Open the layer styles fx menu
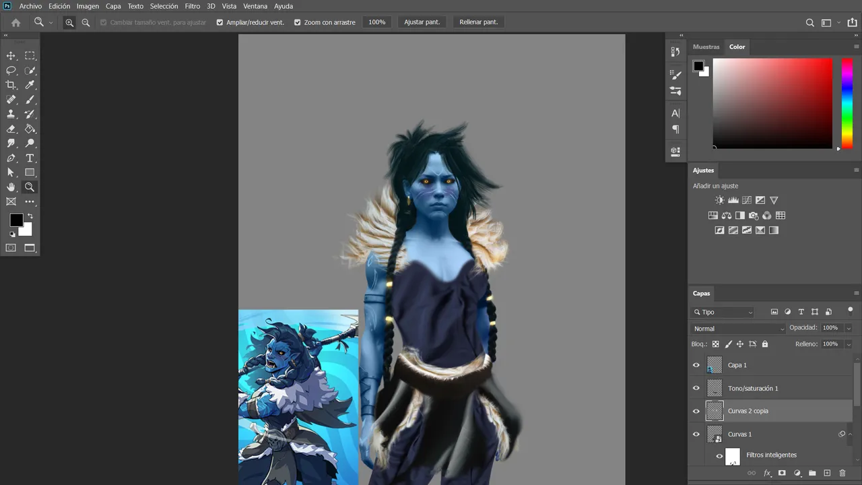Screen dimensions: 862x485 click(766, 474)
